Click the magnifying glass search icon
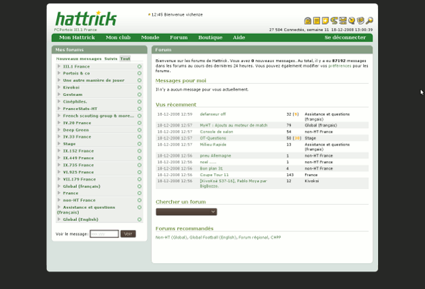 pos(369,21)
